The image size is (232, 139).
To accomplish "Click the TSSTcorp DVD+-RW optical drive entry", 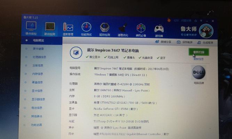I will [121, 121].
